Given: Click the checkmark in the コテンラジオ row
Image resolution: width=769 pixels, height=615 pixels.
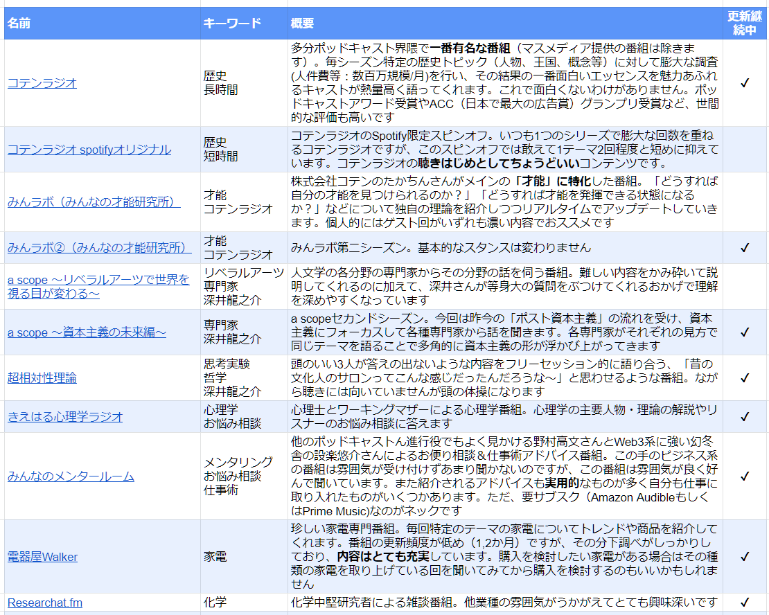Looking at the screenshot, I should tap(745, 83).
